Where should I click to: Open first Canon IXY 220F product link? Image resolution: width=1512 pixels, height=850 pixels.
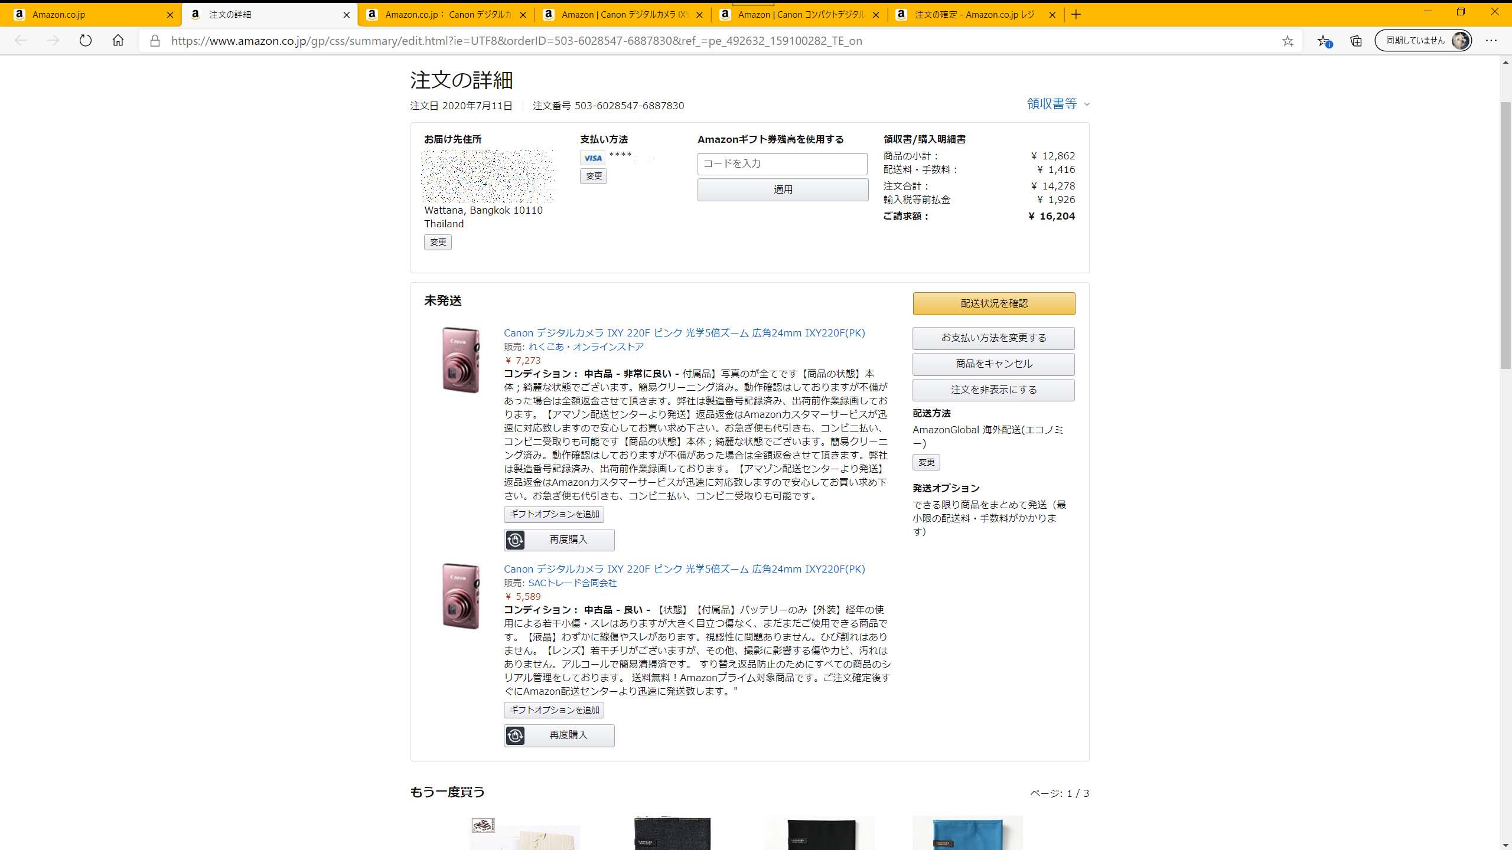[x=684, y=333]
